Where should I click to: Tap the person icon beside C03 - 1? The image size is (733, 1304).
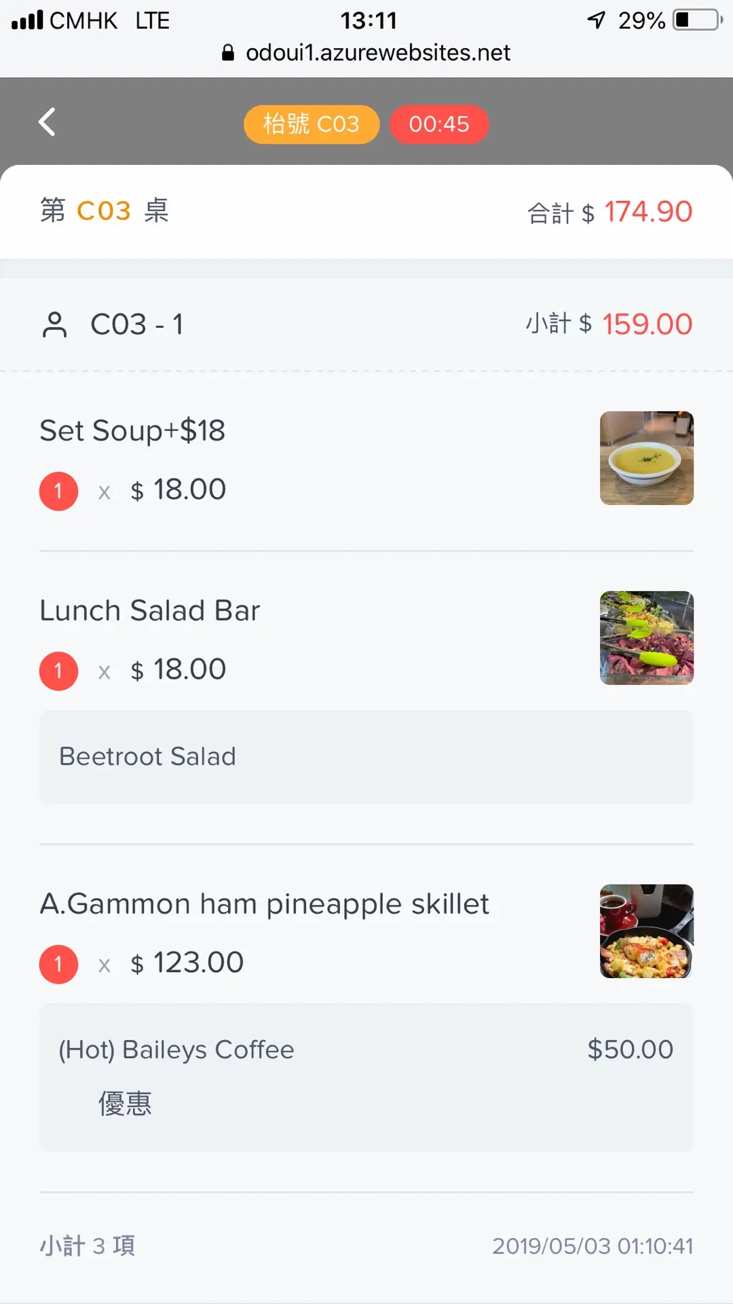[55, 324]
